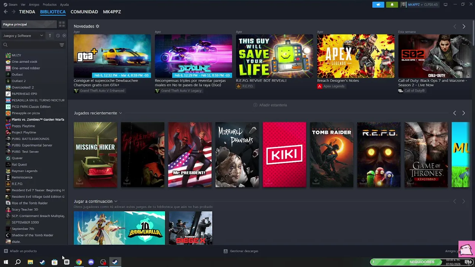Open Big Picture mode monitor icon

tap(445, 4)
